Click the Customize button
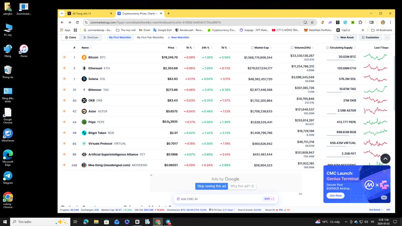This screenshot has width=402, height=226. [x=370, y=37]
